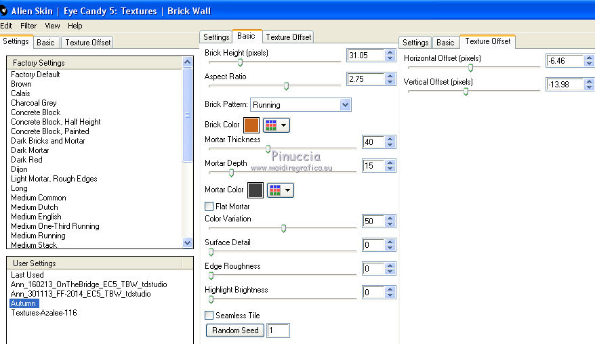Click the Mortar Thickness value field
The height and width of the screenshot is (344, 595).
tap(374, 142)
